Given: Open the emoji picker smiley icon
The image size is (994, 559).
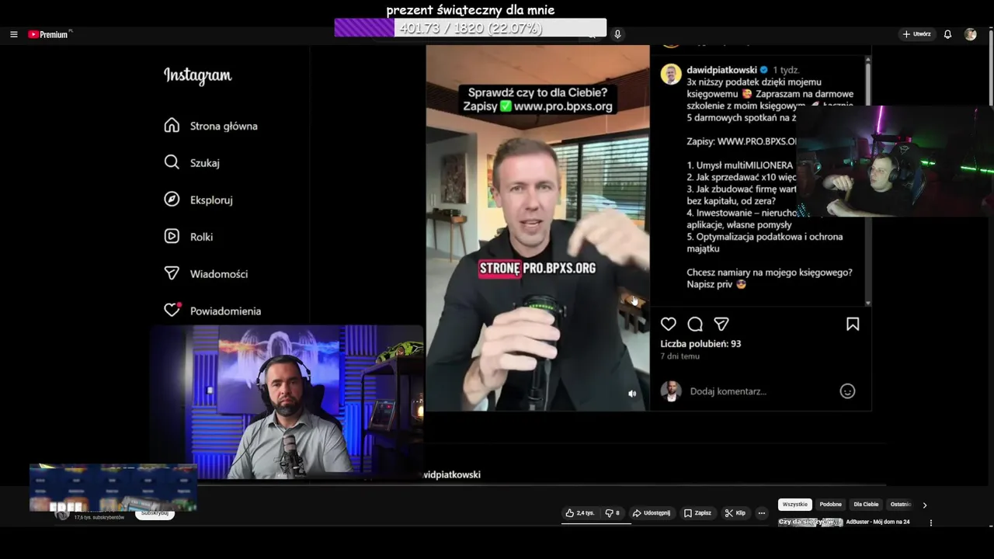Looking at the screenshot, I should [x=847, y=391].
